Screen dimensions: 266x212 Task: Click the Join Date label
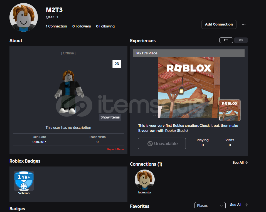39,137
